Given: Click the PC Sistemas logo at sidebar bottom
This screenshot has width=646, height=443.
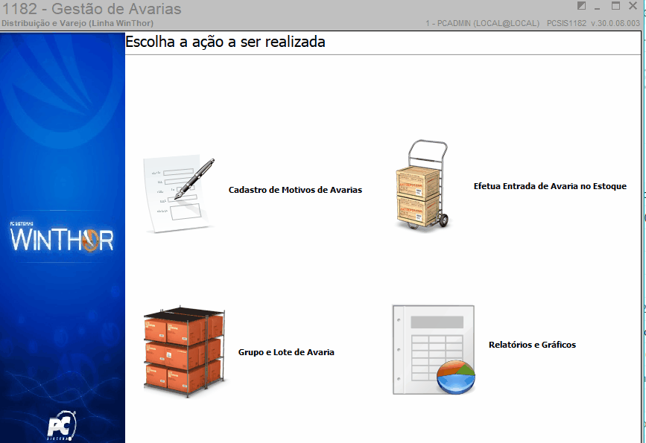Looking at the screenshot, I should [x=62, y=425].
